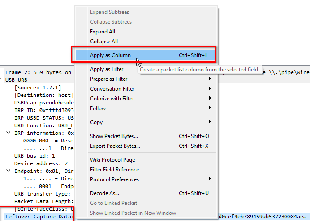Open the Follow submenu
310x221 pixels.
tap(98, 108)
